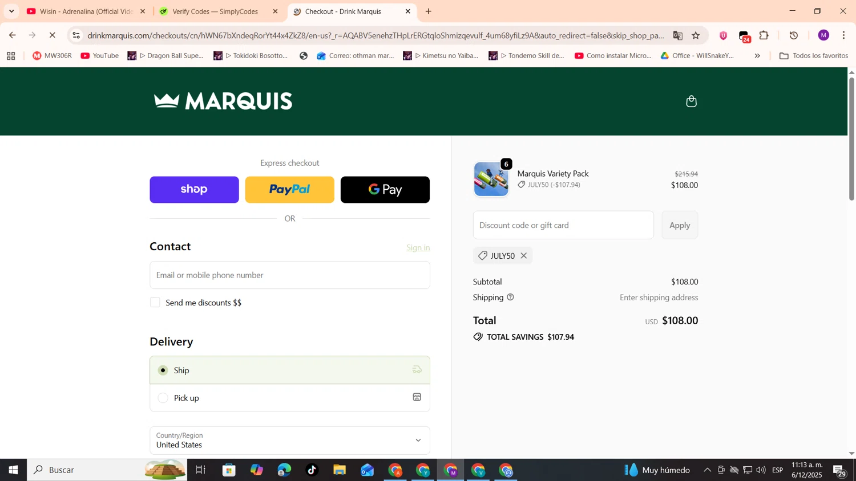
Task: Open the uBlock shield extension icon
Action: pos(723,35)
